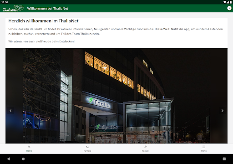The width and height of the screenshot is (233, 164).
Task: Tap the Android back button
Action: (9, 159)
